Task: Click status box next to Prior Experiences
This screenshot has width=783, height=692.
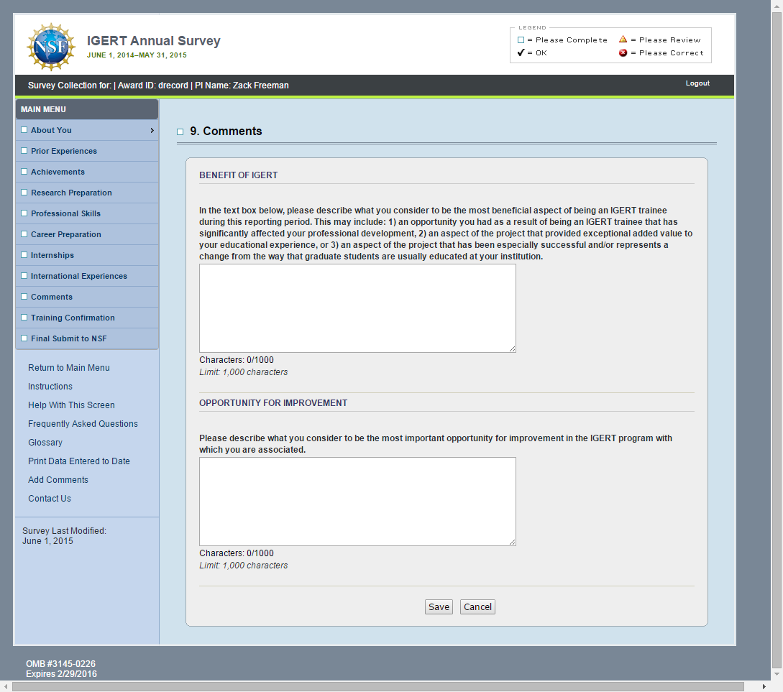Action: tap(24, 151)
